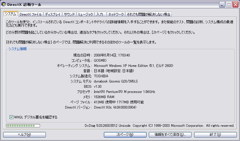Open それでも問題が解決しない場合 tab
Screen dimensions: 240x141
149,14
